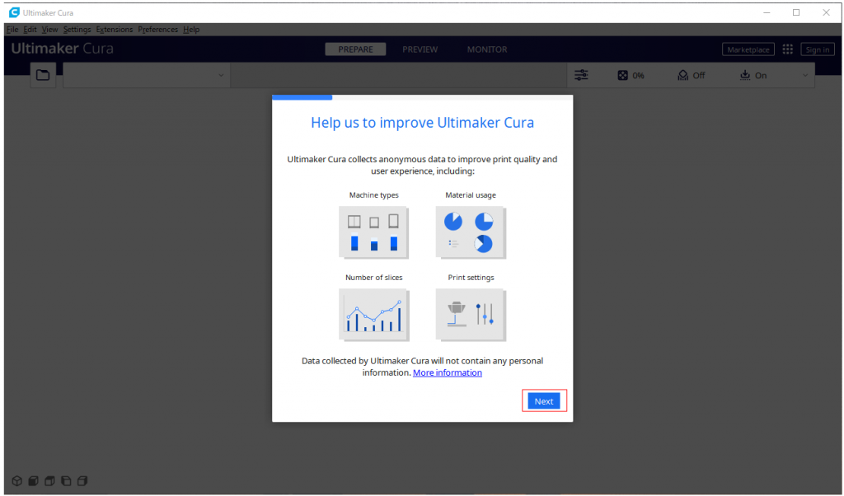Click the 'Machine types' label
844x496 pixels.
tap(373, 195)
